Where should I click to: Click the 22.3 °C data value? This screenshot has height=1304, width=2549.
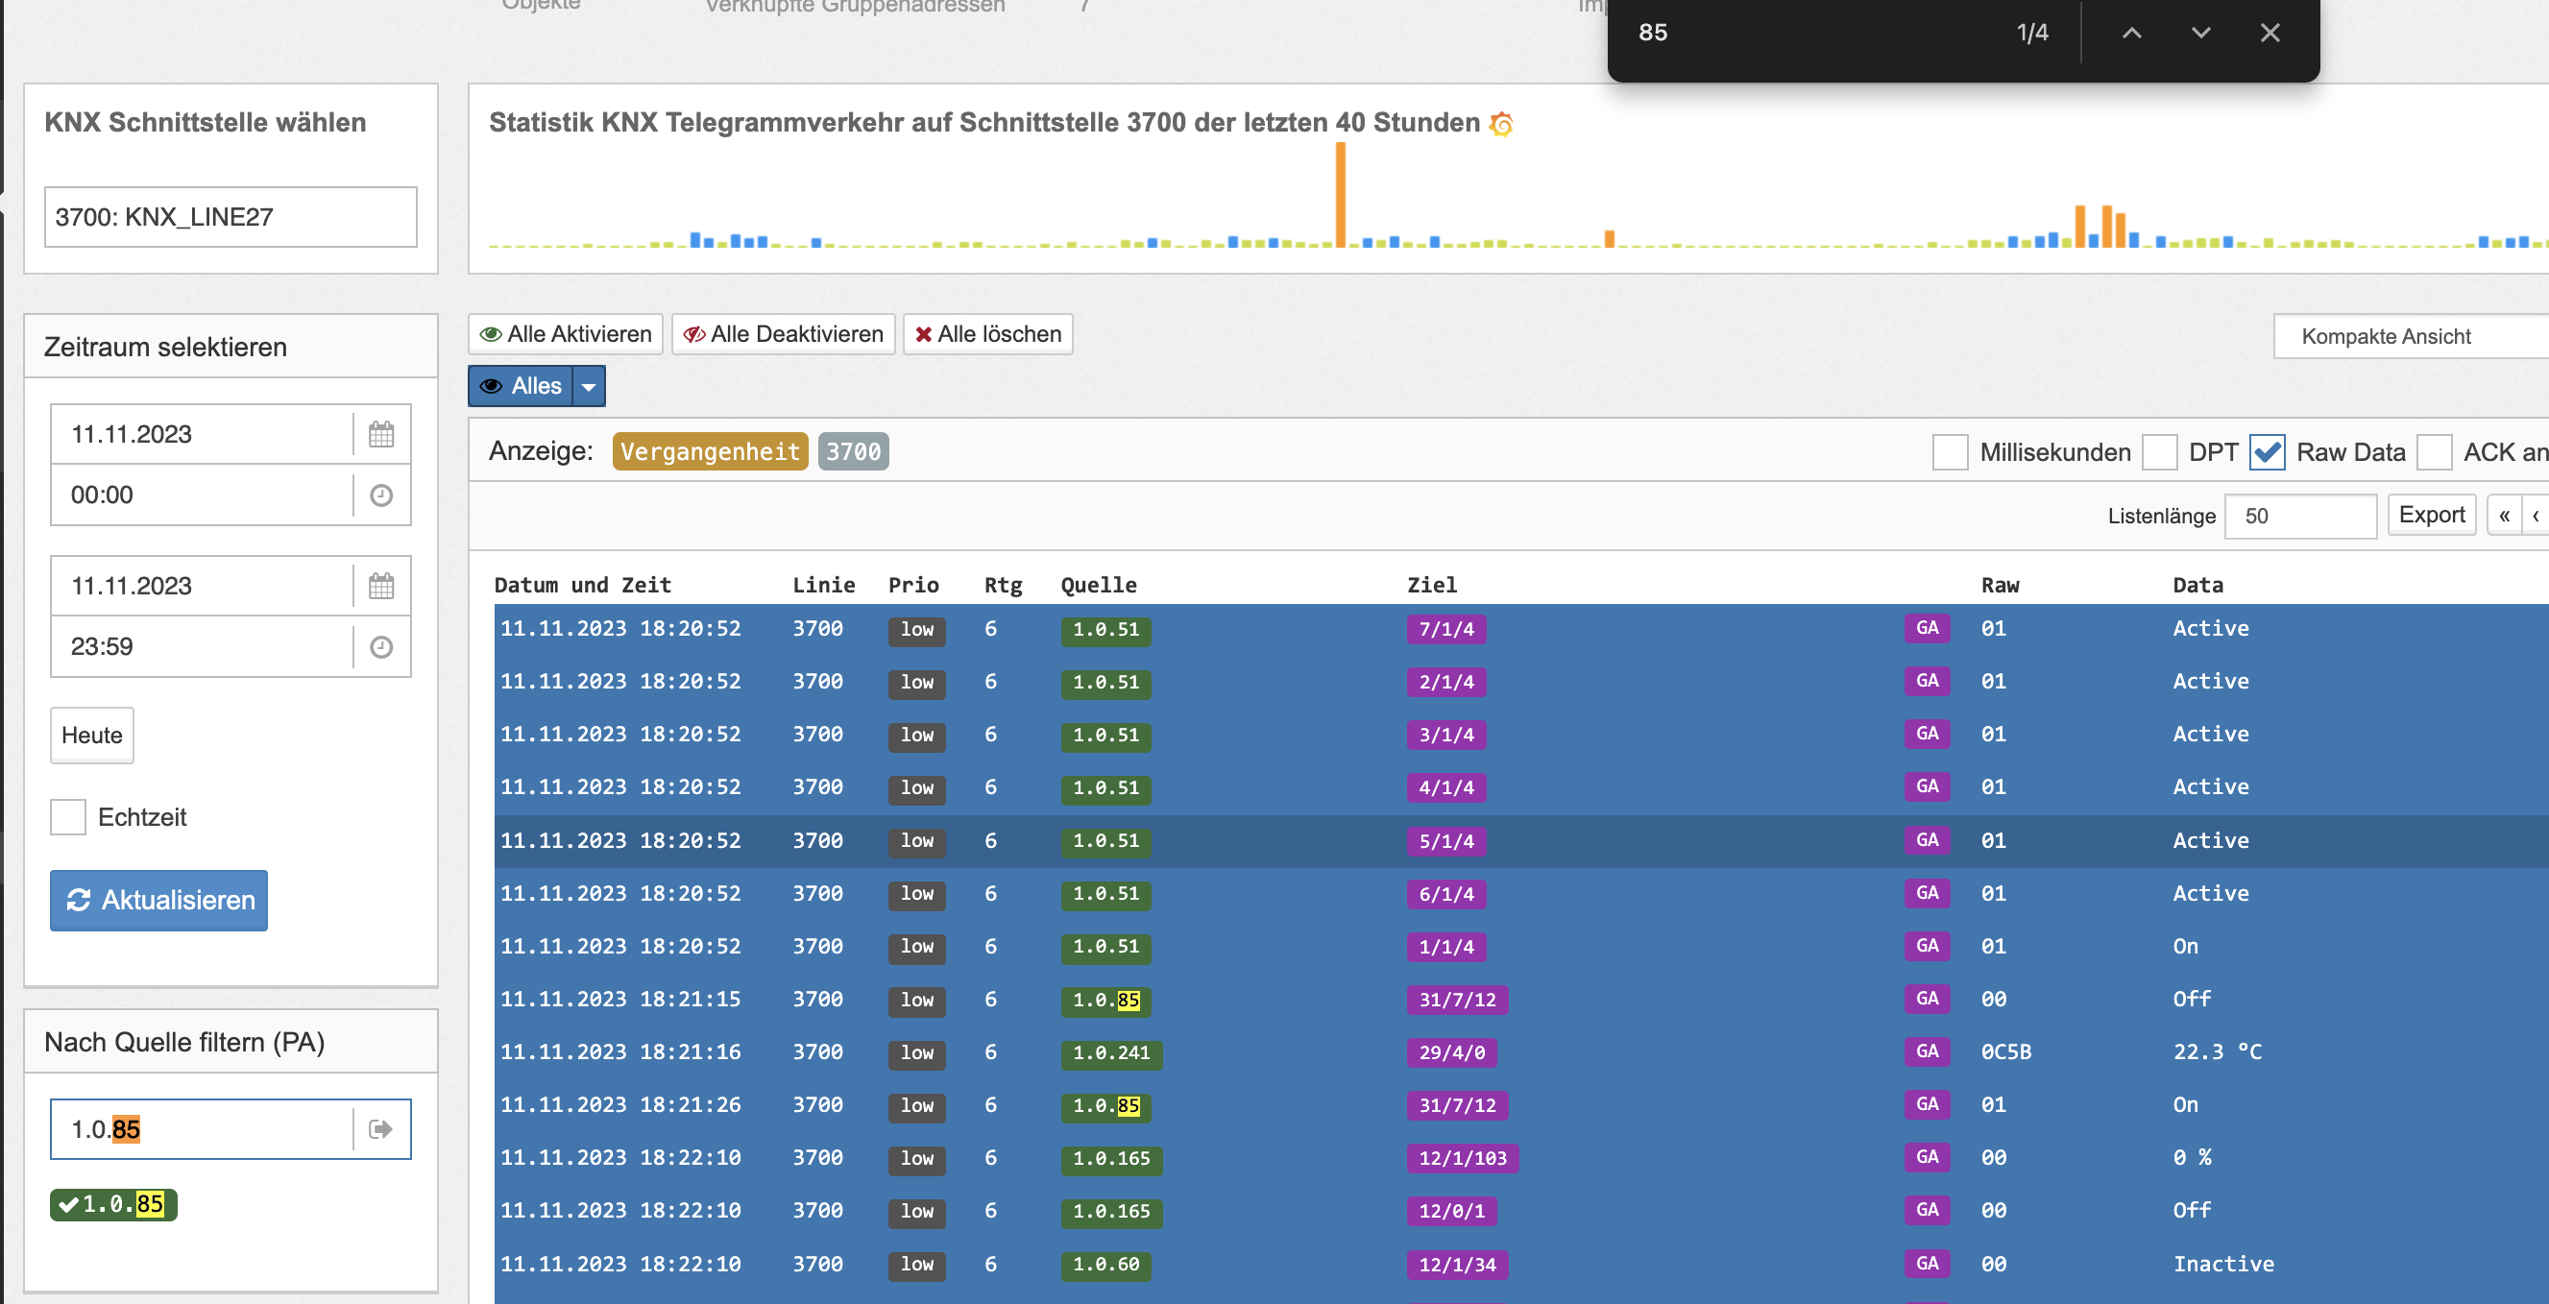pos(2217,1051)
